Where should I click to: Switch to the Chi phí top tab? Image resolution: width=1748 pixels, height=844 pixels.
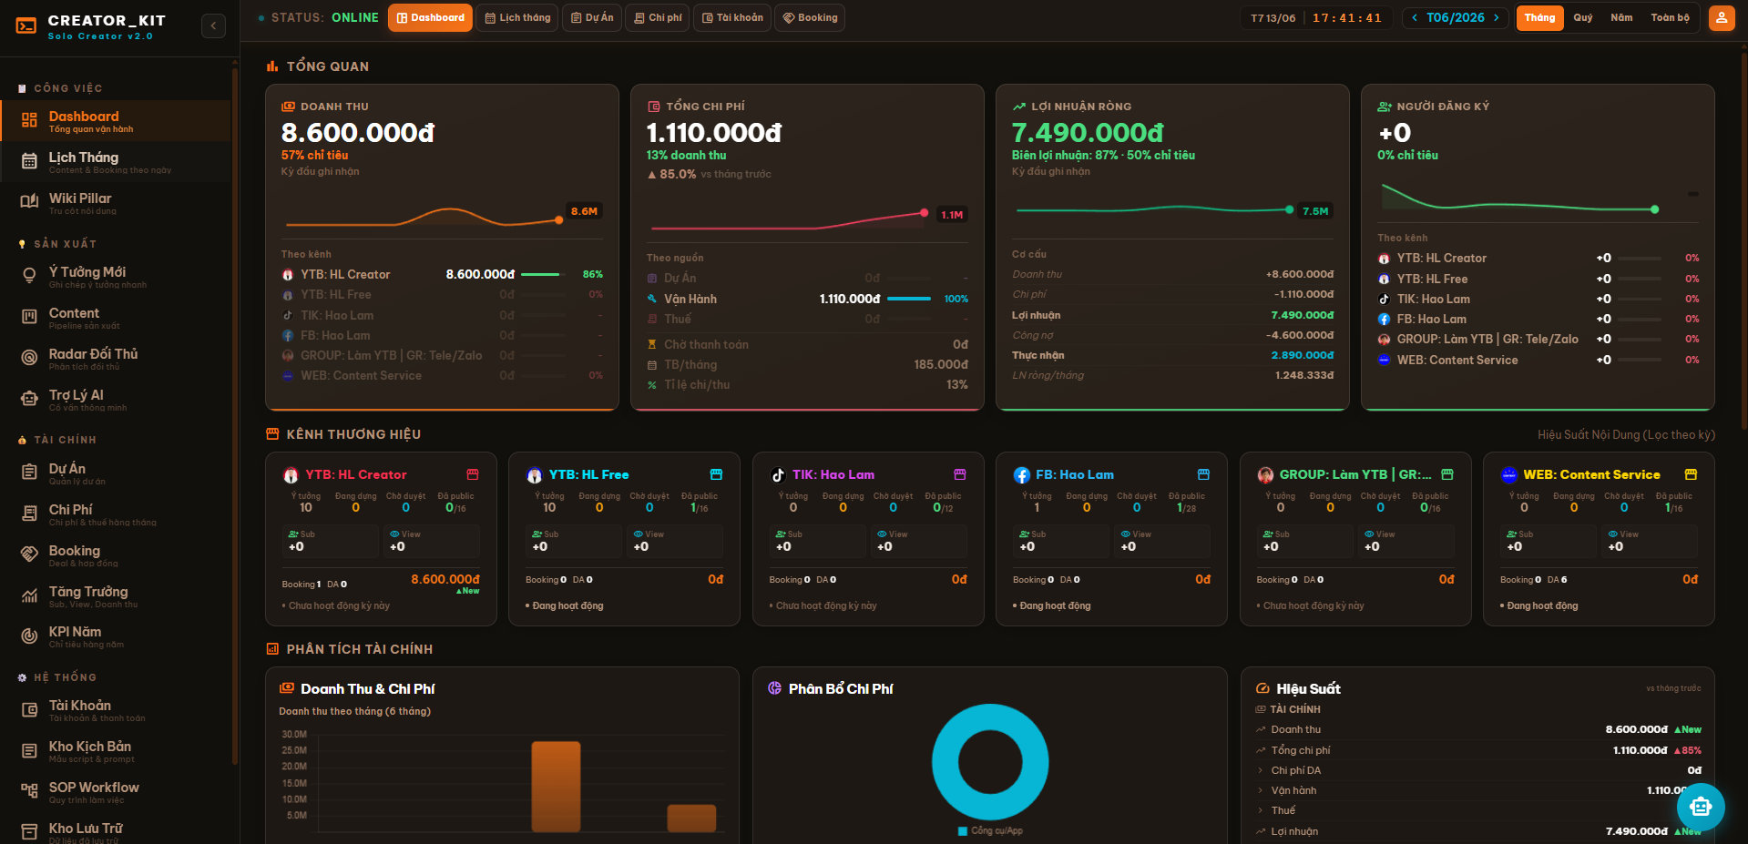click(658, 18)
